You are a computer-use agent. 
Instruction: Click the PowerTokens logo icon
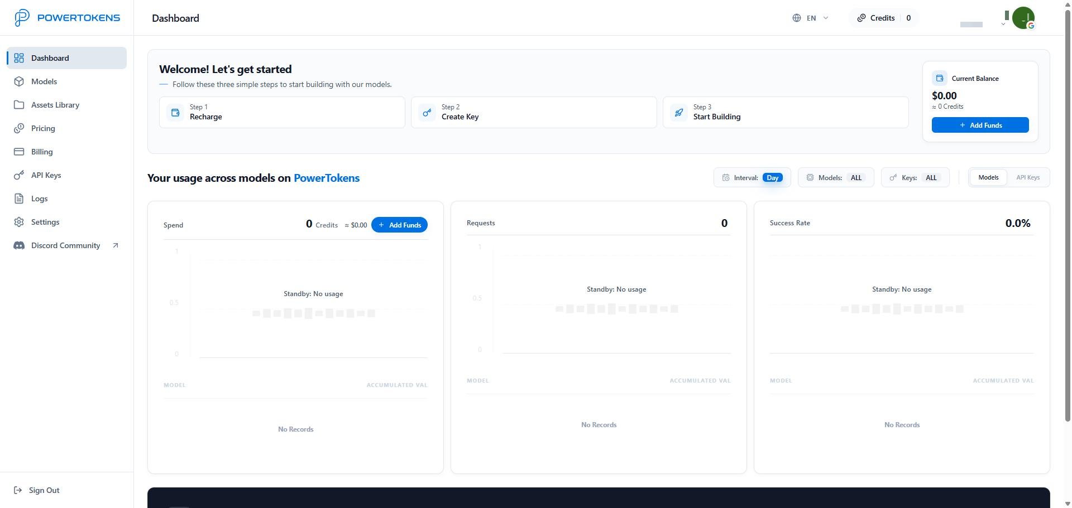(x=22, y=18)
